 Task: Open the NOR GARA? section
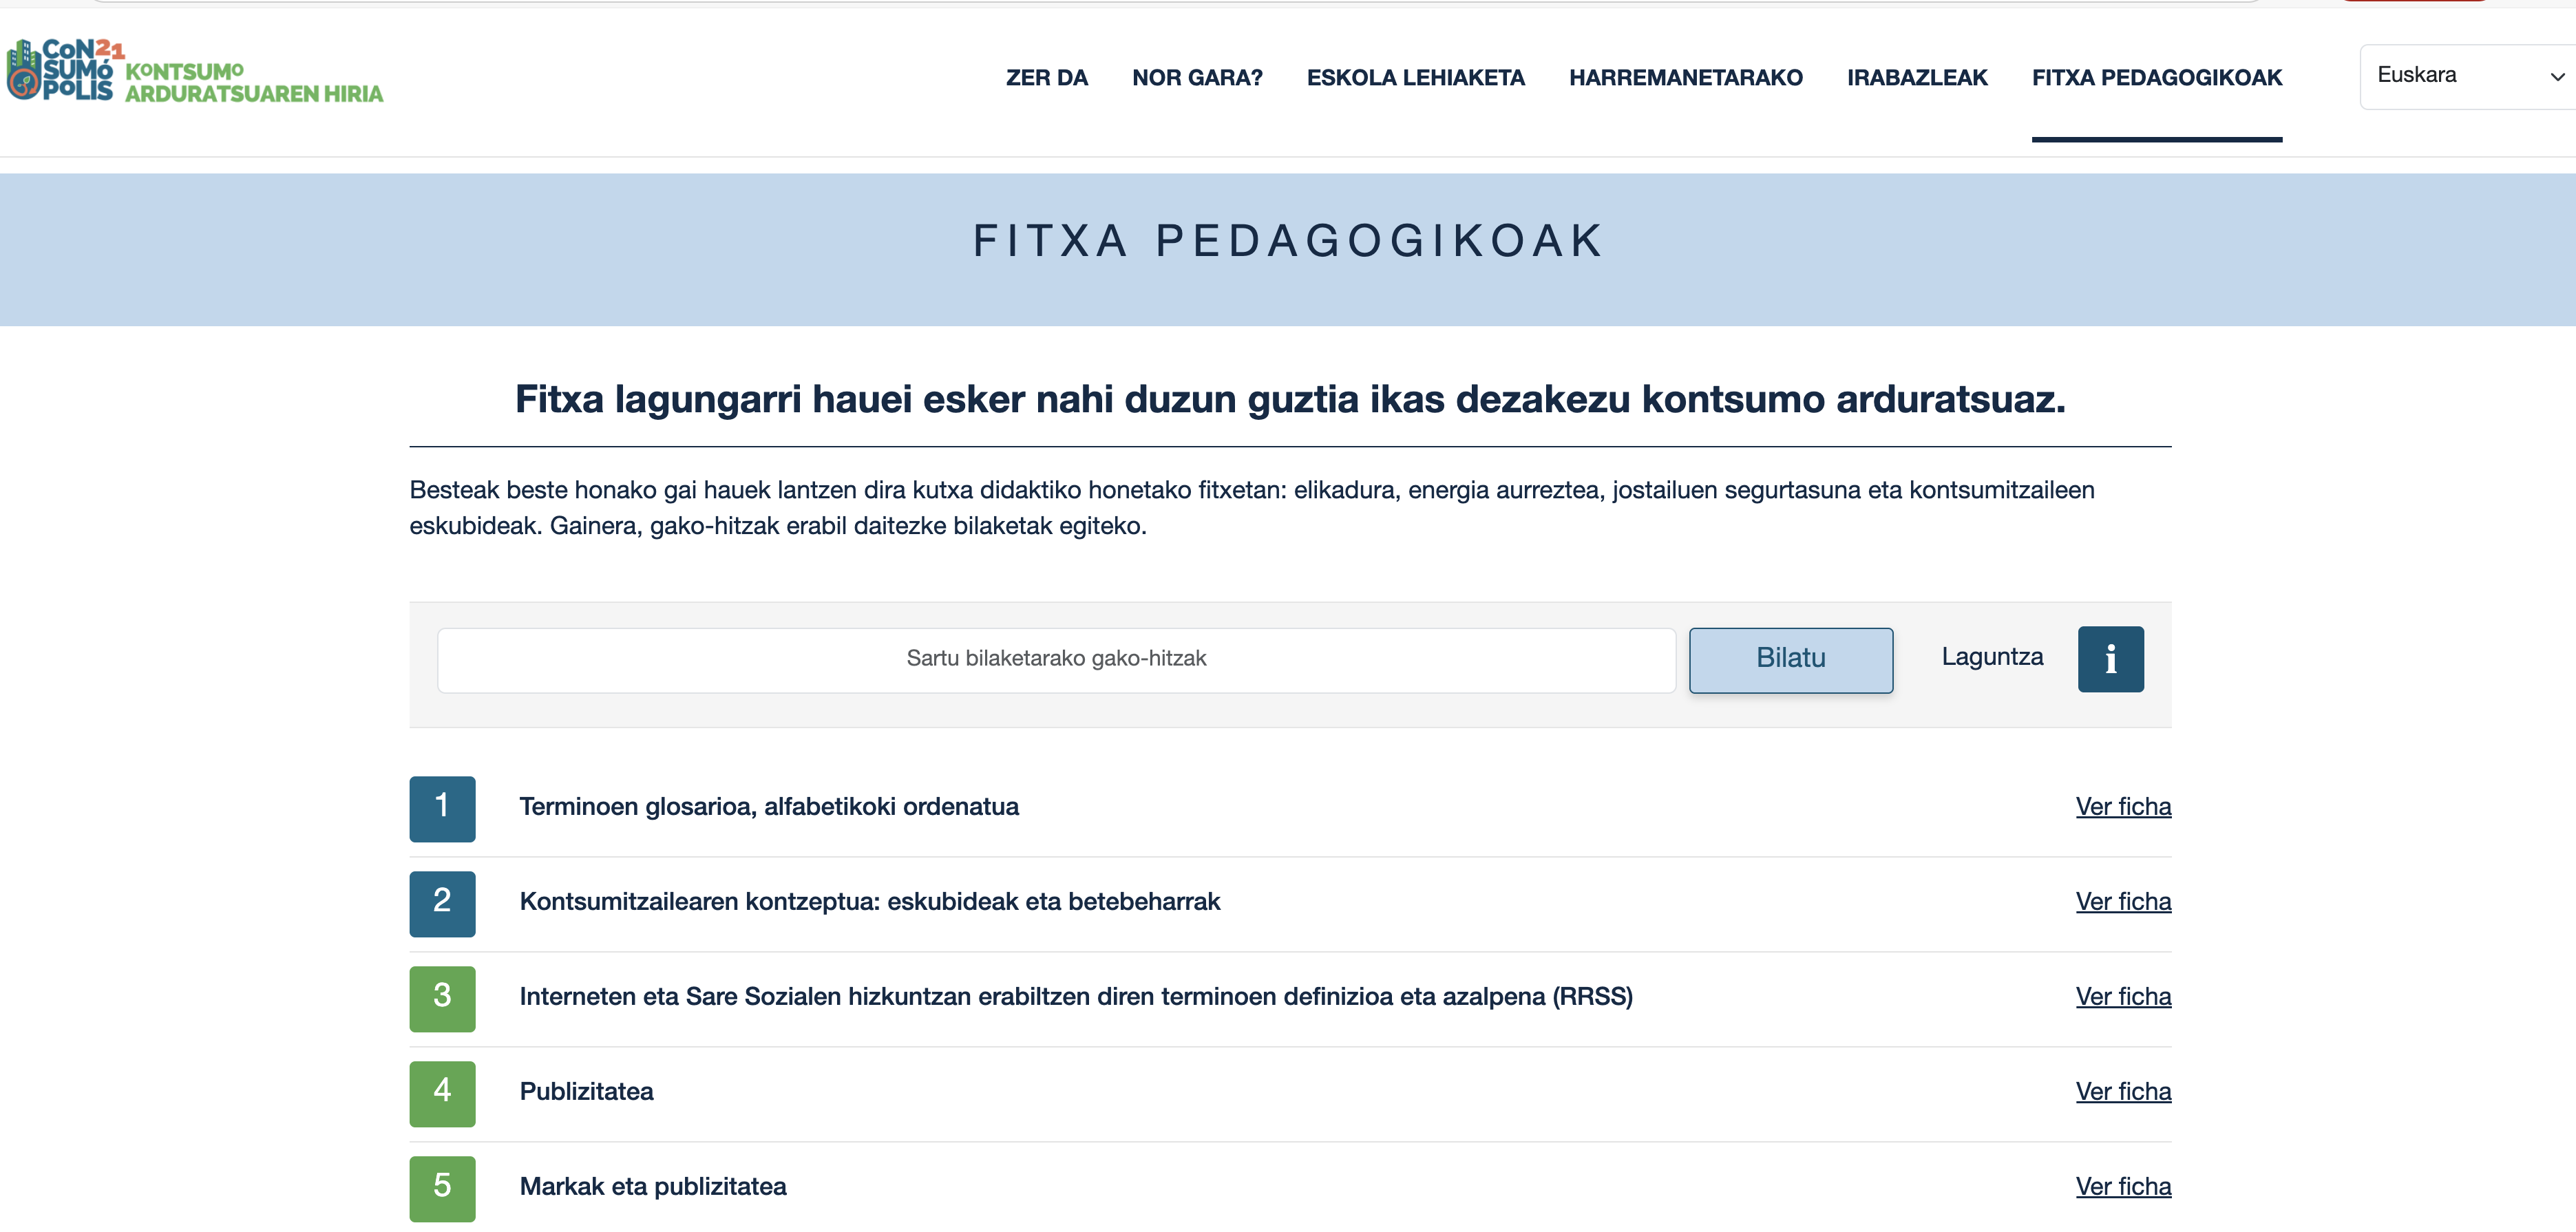tap(1197, 77)
